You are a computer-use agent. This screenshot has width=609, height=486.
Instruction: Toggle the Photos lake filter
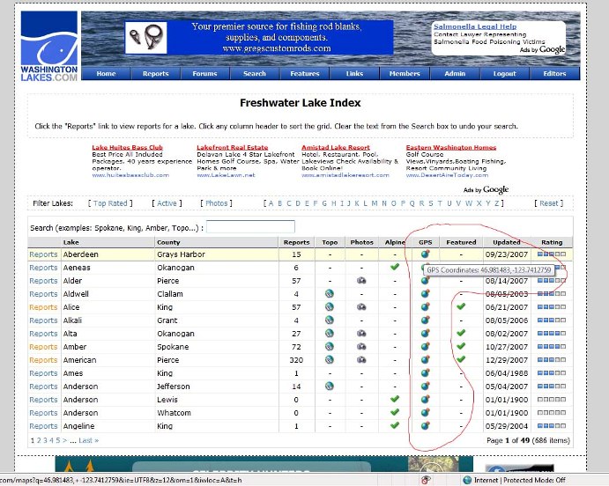[217, 203]
